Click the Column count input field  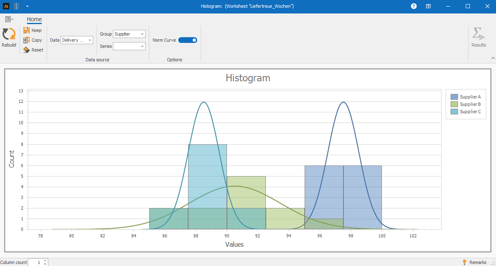(x=35, y=262)
